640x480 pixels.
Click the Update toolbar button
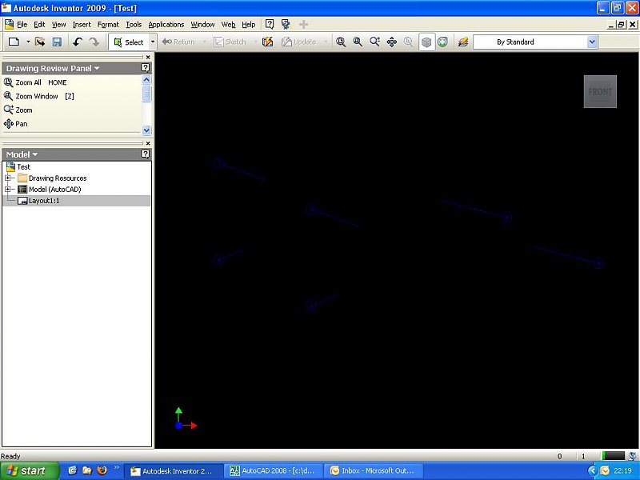(x=298, y=42)
